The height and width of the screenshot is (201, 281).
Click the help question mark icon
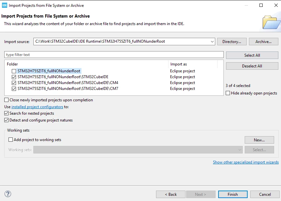pyautogui.click(x=8, y=194)
